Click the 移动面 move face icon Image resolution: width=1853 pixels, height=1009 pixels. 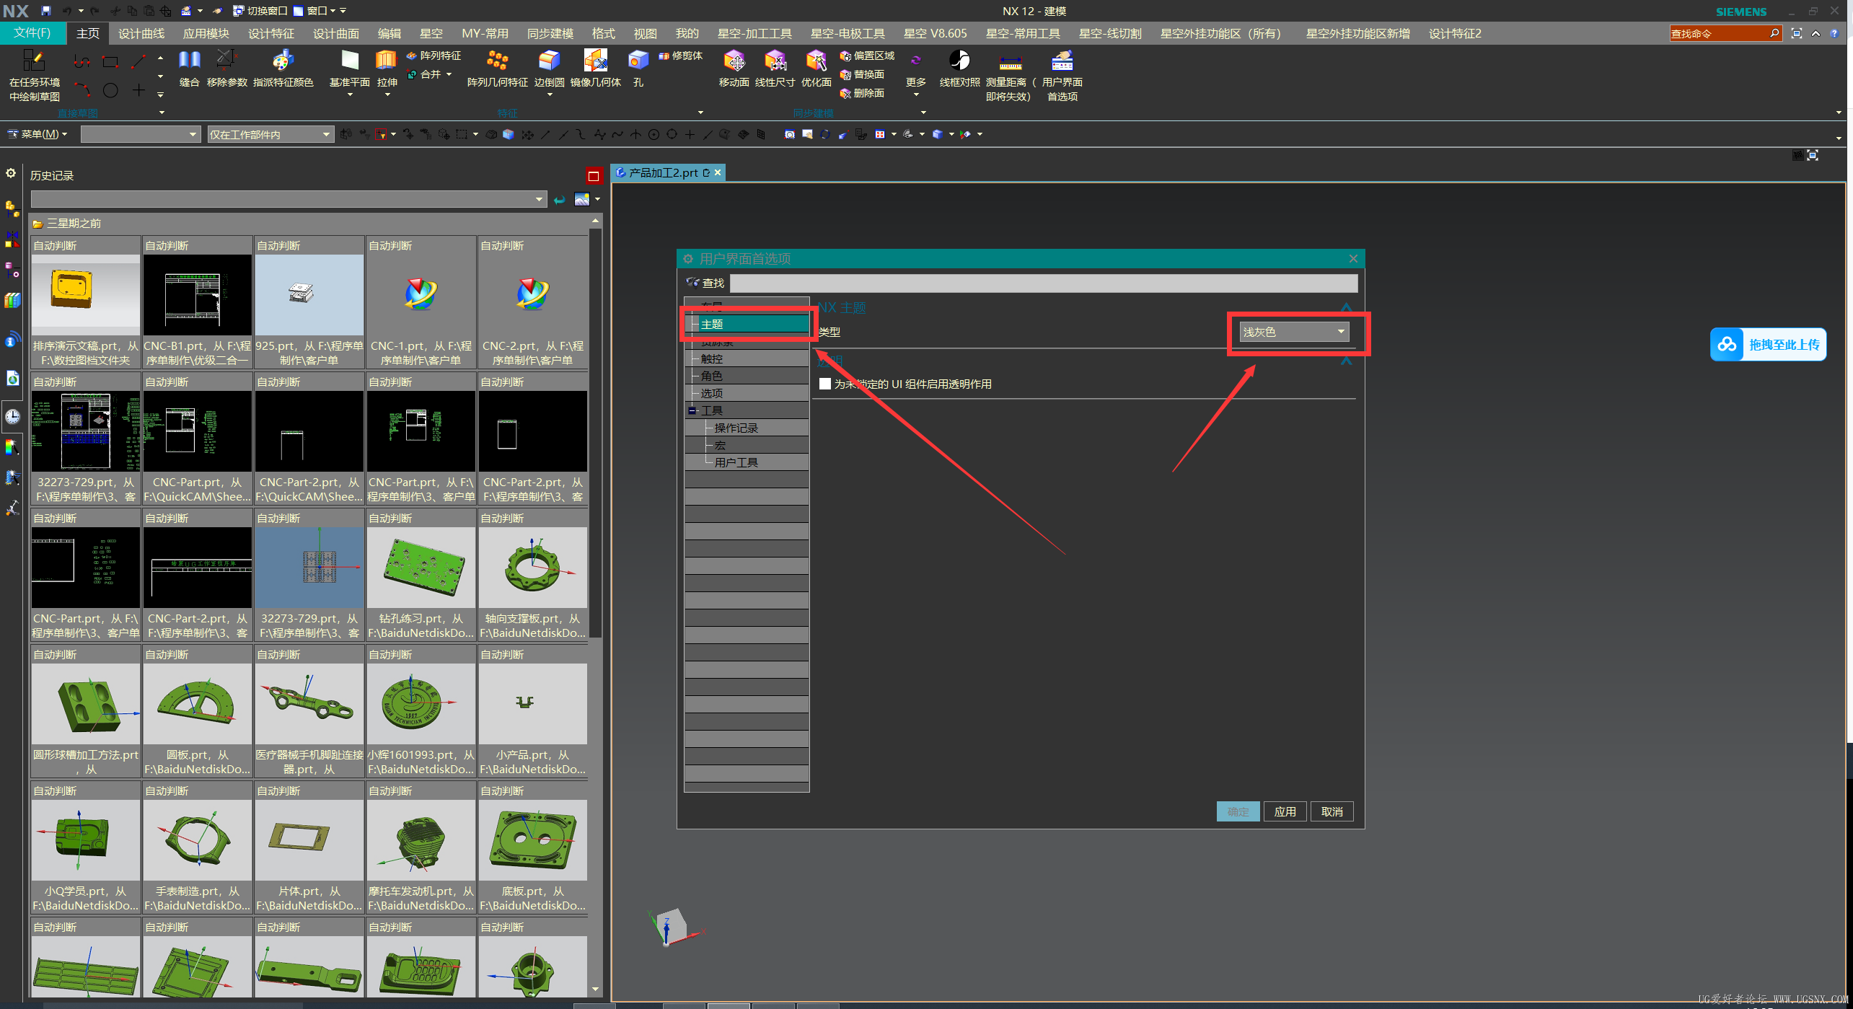(734, 61)
